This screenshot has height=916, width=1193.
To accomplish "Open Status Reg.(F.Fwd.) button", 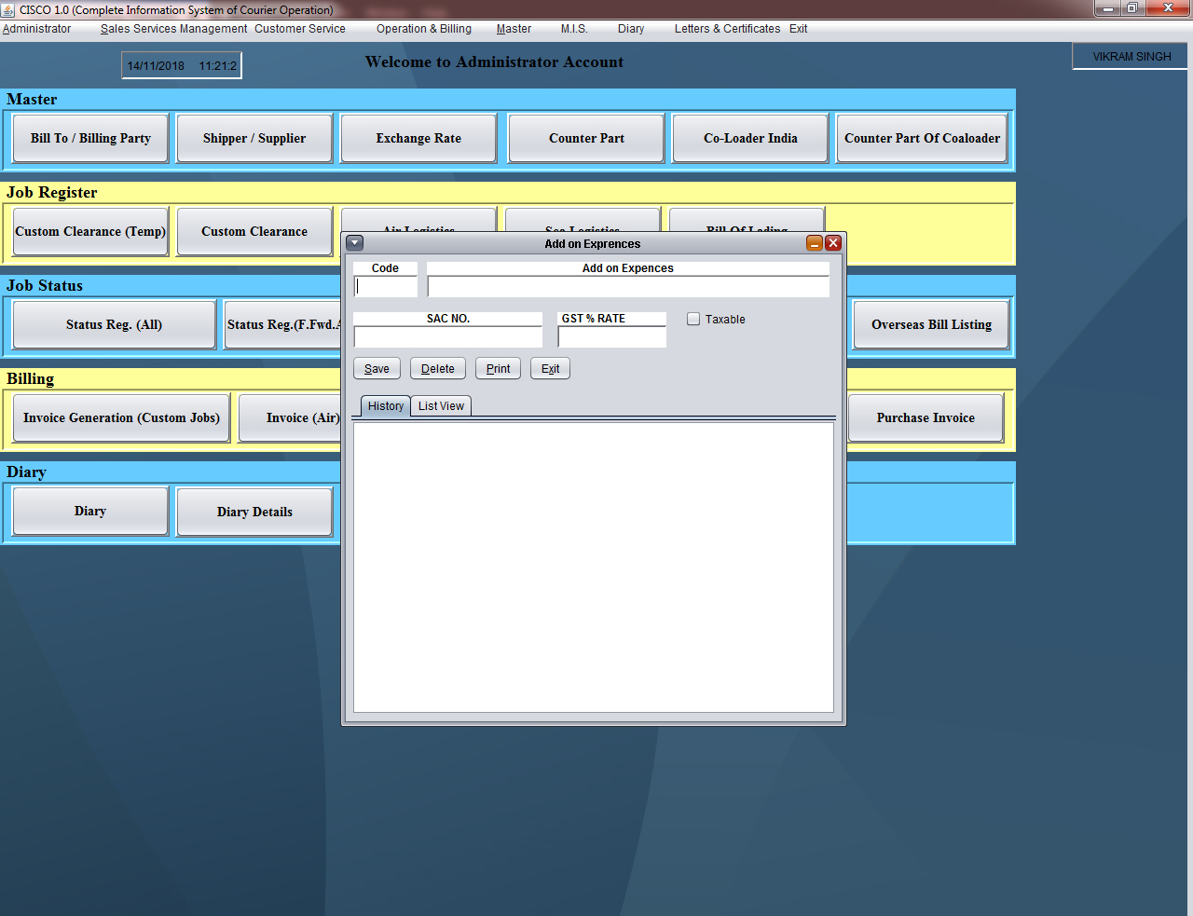I will point(283,324).
